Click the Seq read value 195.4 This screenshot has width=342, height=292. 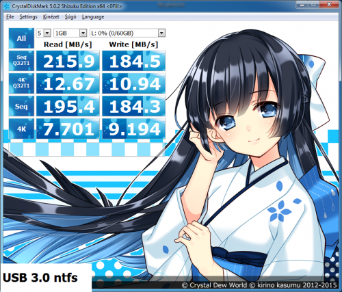point(68,106)
